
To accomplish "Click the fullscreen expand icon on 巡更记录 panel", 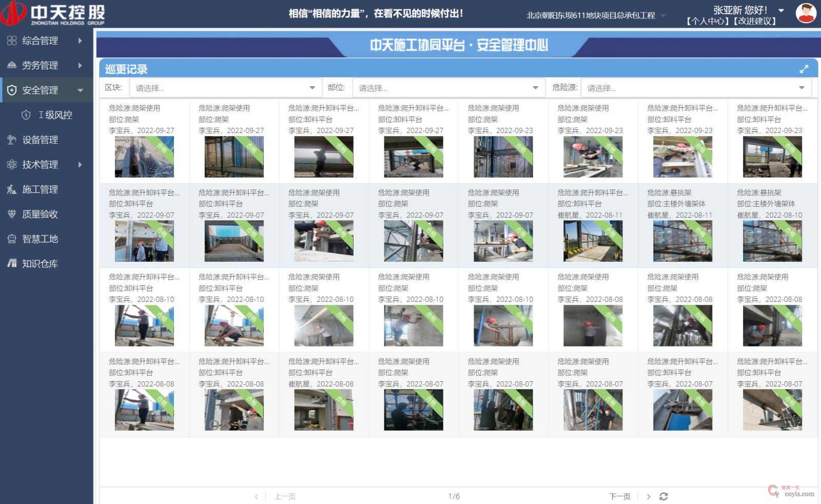I will tap(804, 69).
